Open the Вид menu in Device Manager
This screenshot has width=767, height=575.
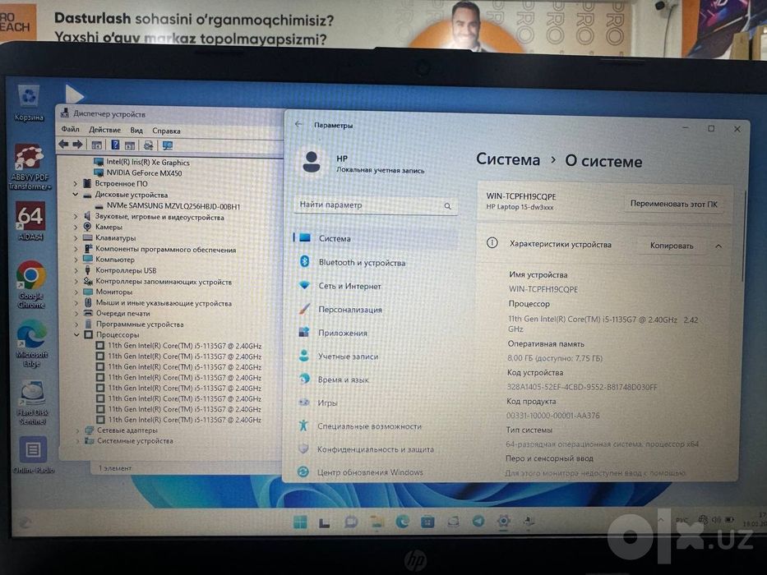click(x=136, y=130)
